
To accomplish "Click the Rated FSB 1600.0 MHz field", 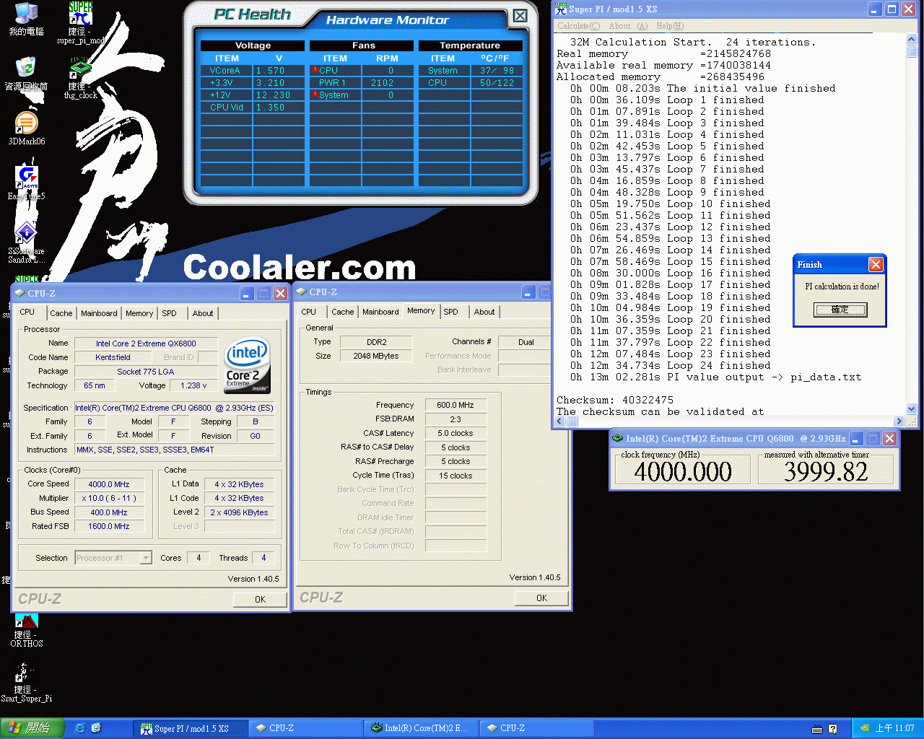I will (109, 526).
